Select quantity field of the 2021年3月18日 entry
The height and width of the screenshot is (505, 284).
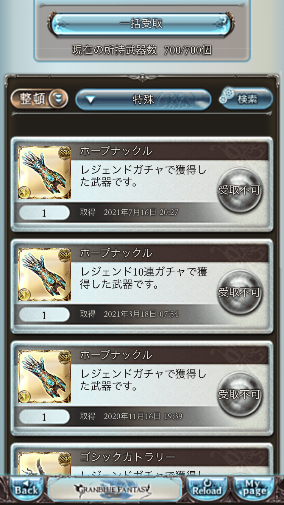44,315
